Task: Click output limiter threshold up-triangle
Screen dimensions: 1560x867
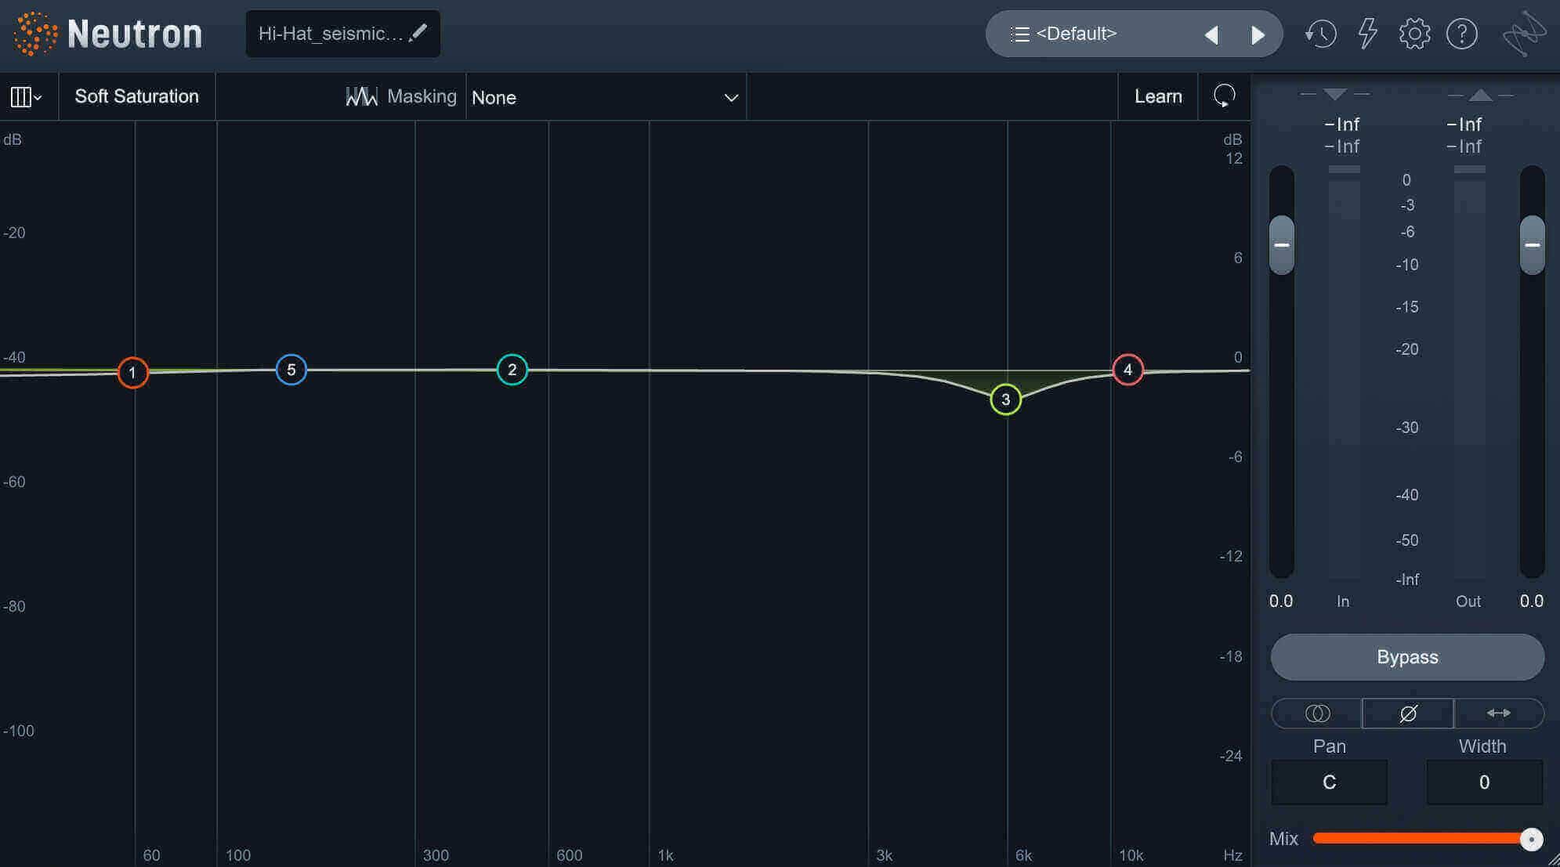Action: click(1480, 95)
